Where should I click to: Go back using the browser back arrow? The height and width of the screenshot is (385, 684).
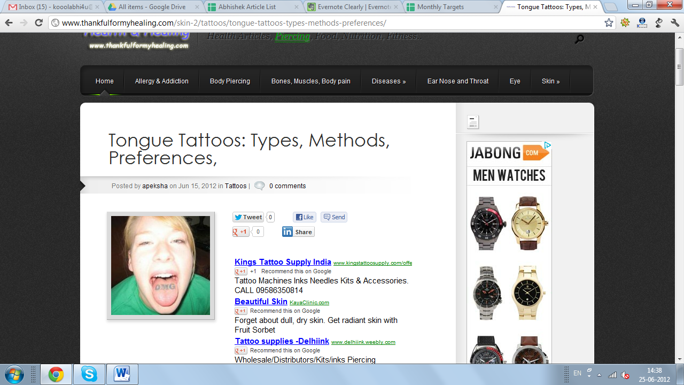[9, 23]
